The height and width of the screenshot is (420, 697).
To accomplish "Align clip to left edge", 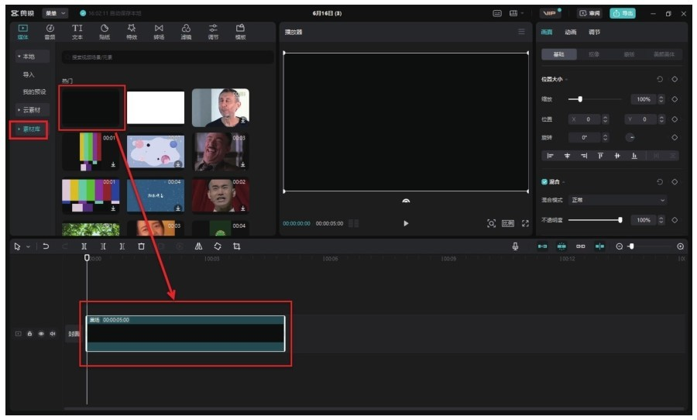I will pos(550,156).
